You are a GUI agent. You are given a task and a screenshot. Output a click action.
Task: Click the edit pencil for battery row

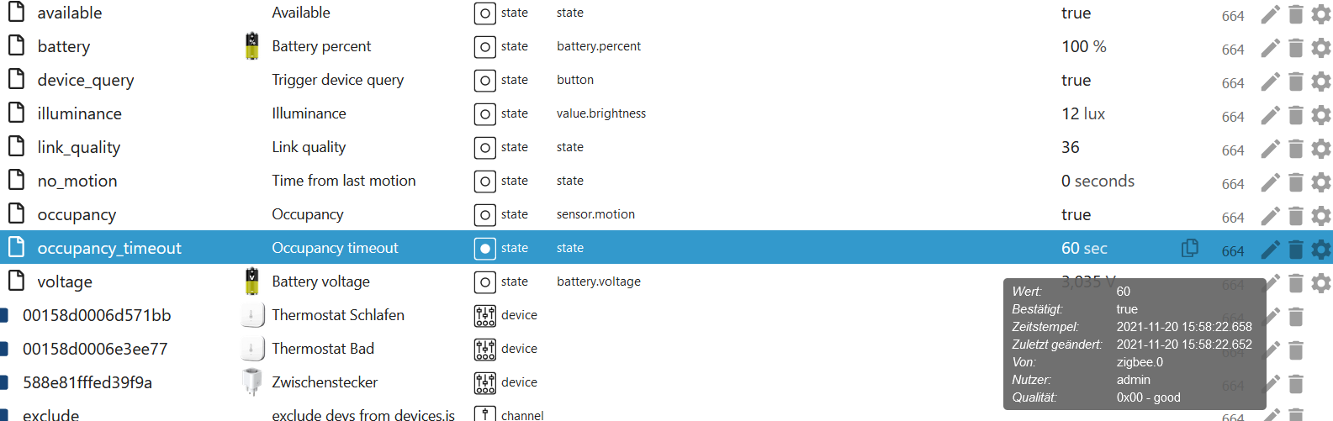[1270, 48]
